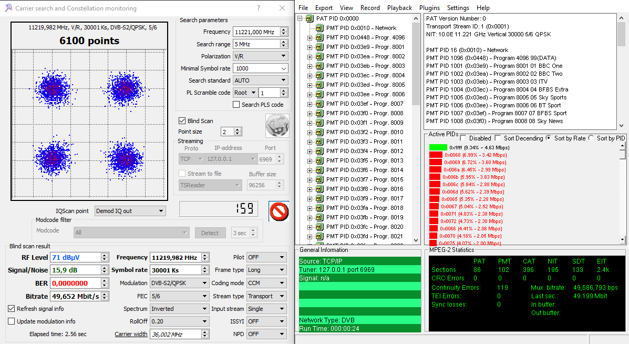Click the icon of PMT PID 0x03f0 Progr. 8008
This screenshot has width=629, height=344.
pos(319,113)
